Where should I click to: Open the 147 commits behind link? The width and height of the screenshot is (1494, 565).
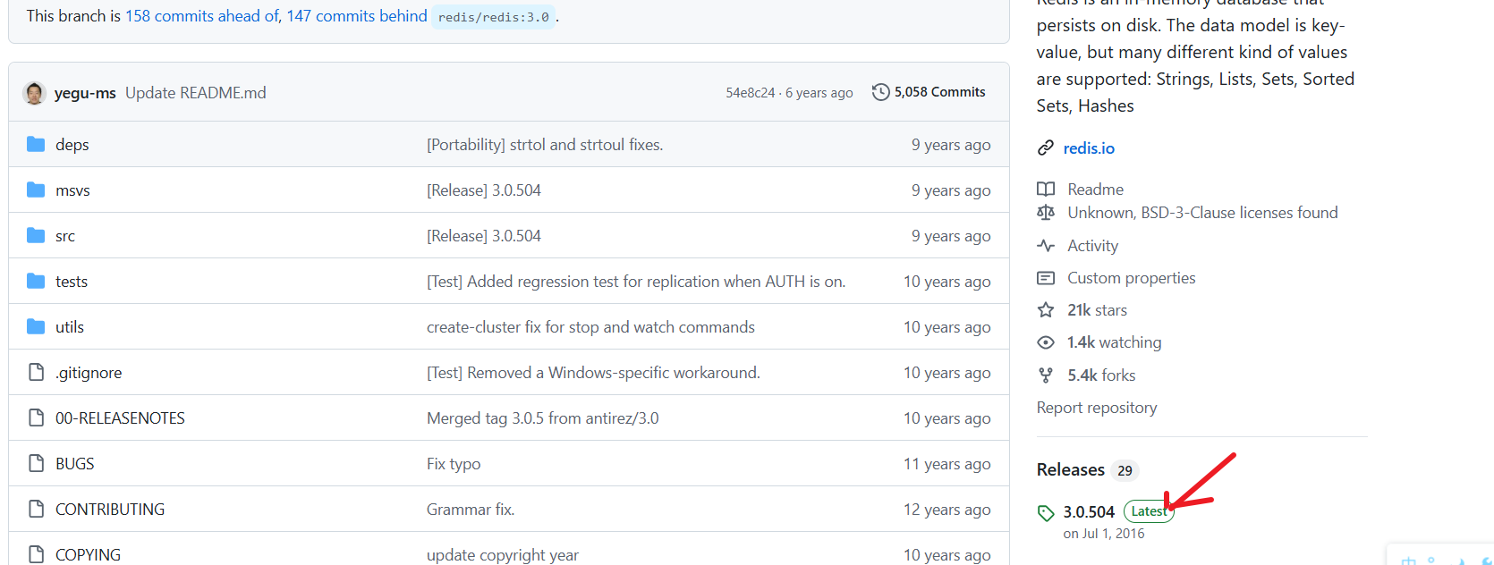[357, 16]
